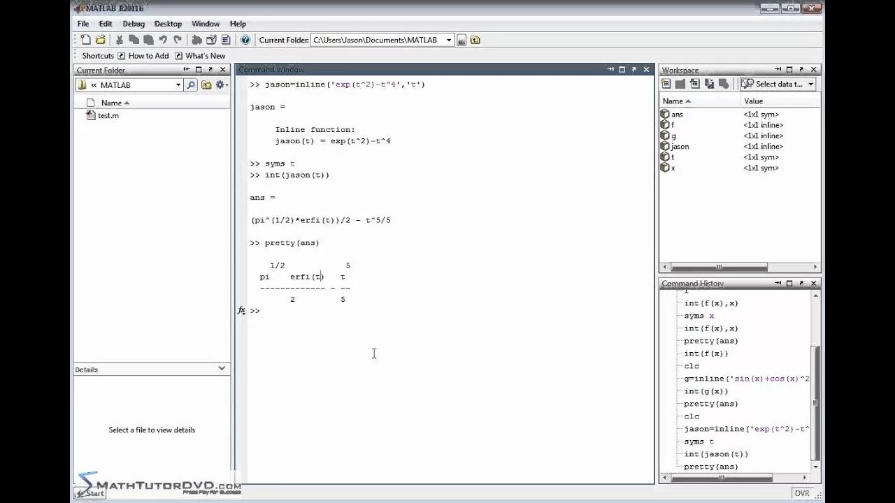Go up one folder level in main toolbar
The height and width of the screenshot is (503, 895).
point(475,41)
